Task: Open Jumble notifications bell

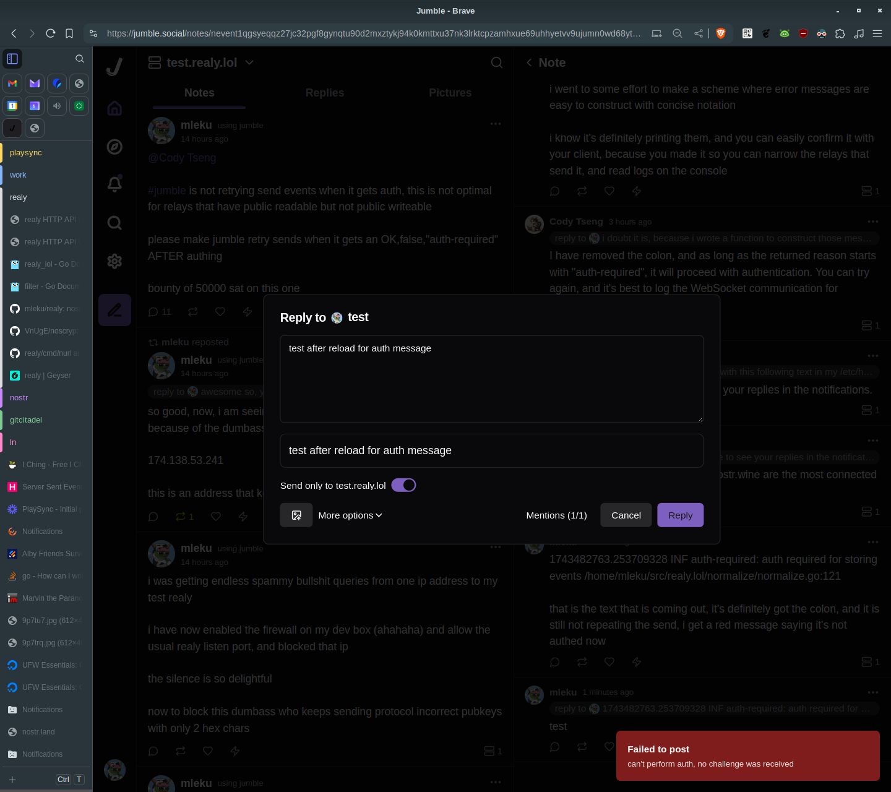Action: coord(114,184)
